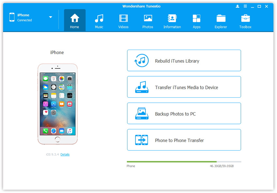Click the phone storage usage bar

click(184, 162)
